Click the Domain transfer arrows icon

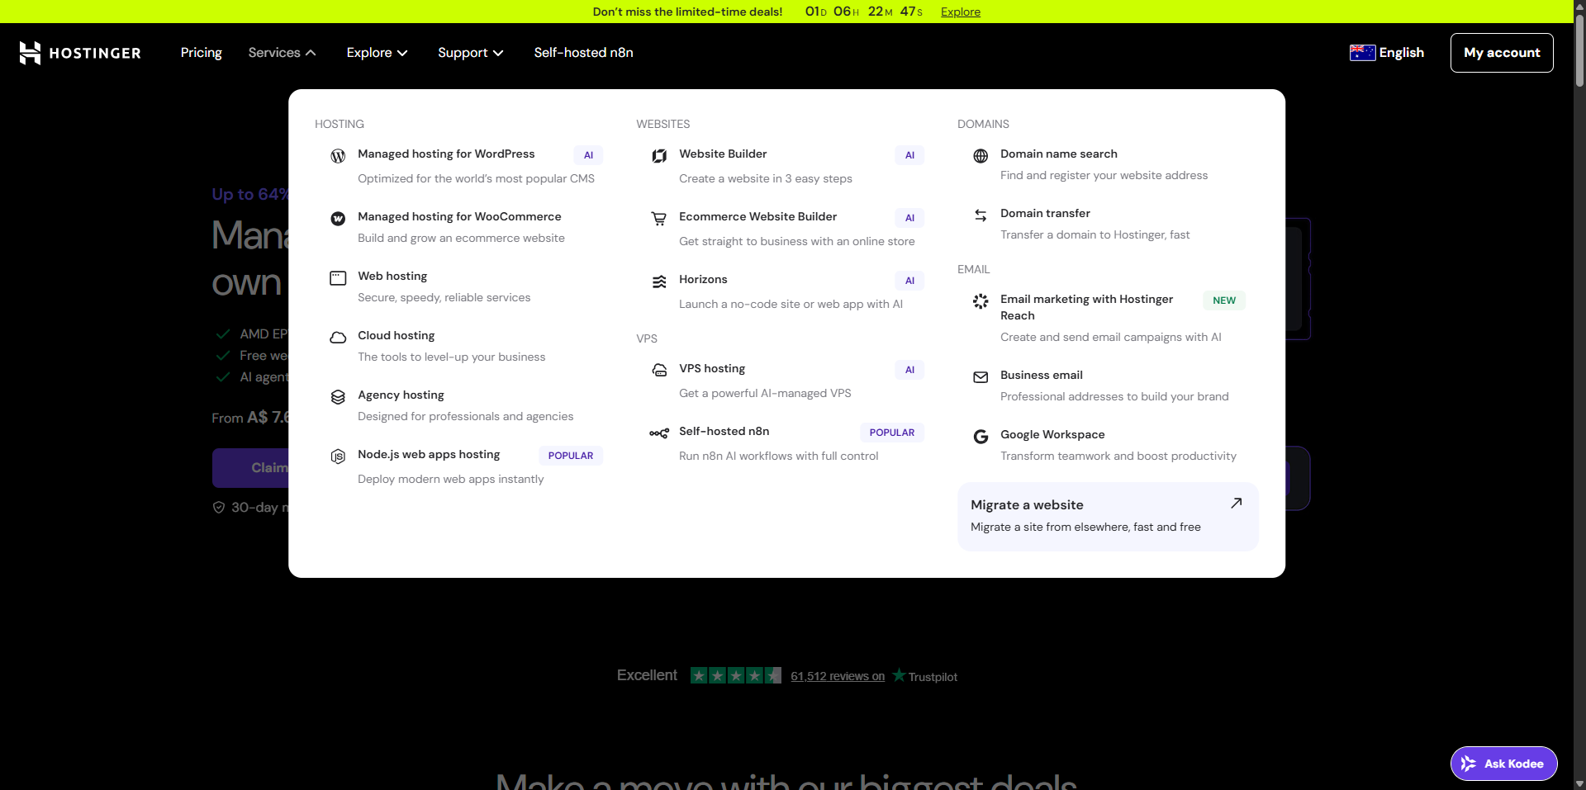(981, 215)
